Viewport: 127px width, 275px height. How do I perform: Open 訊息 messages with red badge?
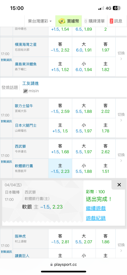(116, 21)
